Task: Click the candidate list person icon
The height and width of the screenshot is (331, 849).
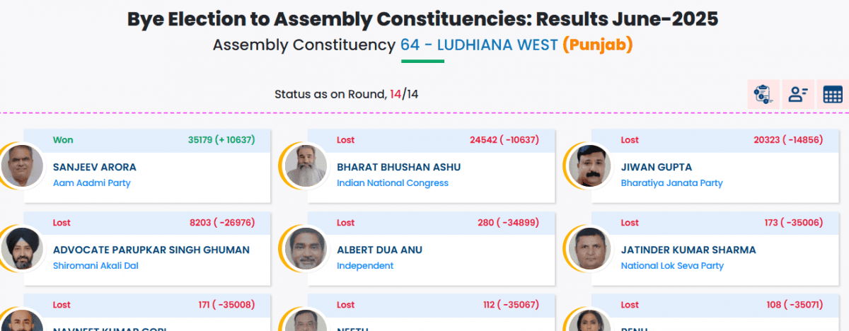Action: (x=798, y=94)
